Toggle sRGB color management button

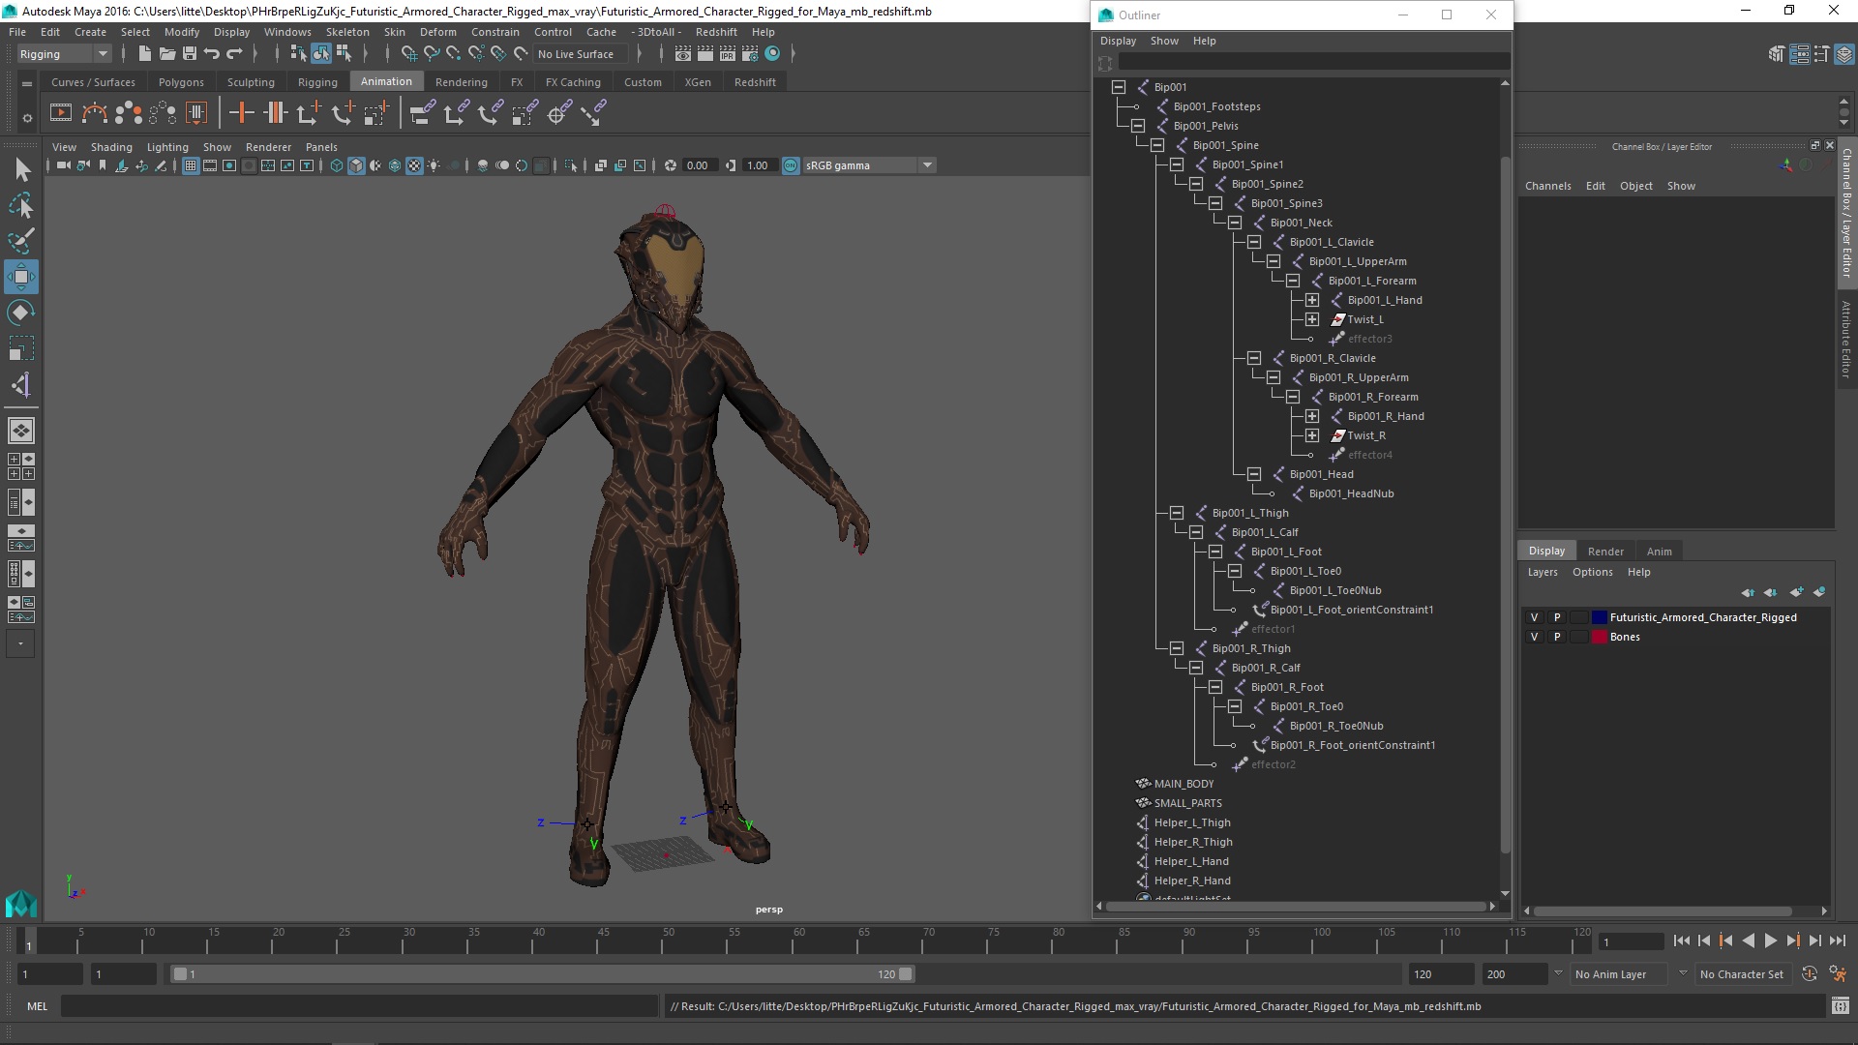point(791,165)
